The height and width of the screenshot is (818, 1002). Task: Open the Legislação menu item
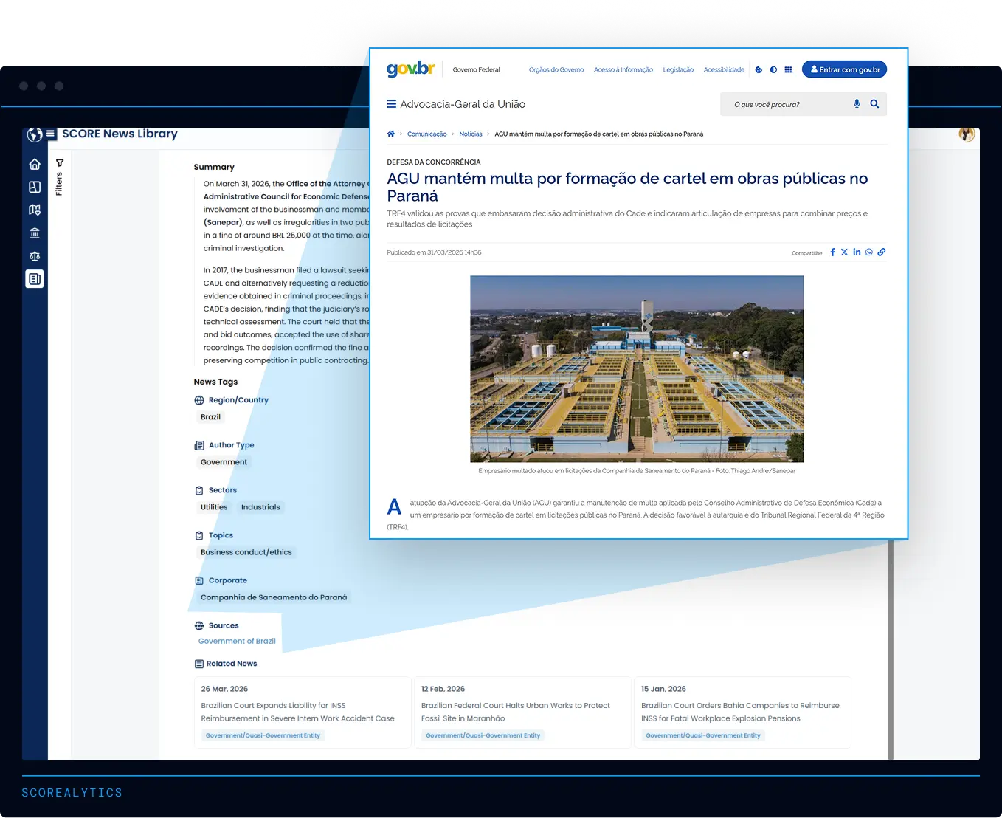point(678,70)
